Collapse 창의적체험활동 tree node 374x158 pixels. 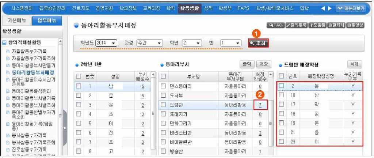point(4,43)
